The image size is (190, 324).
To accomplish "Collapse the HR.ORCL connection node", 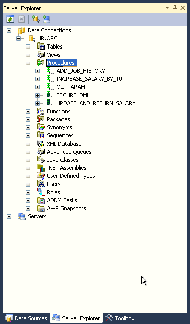I will [x=18, y=38].
